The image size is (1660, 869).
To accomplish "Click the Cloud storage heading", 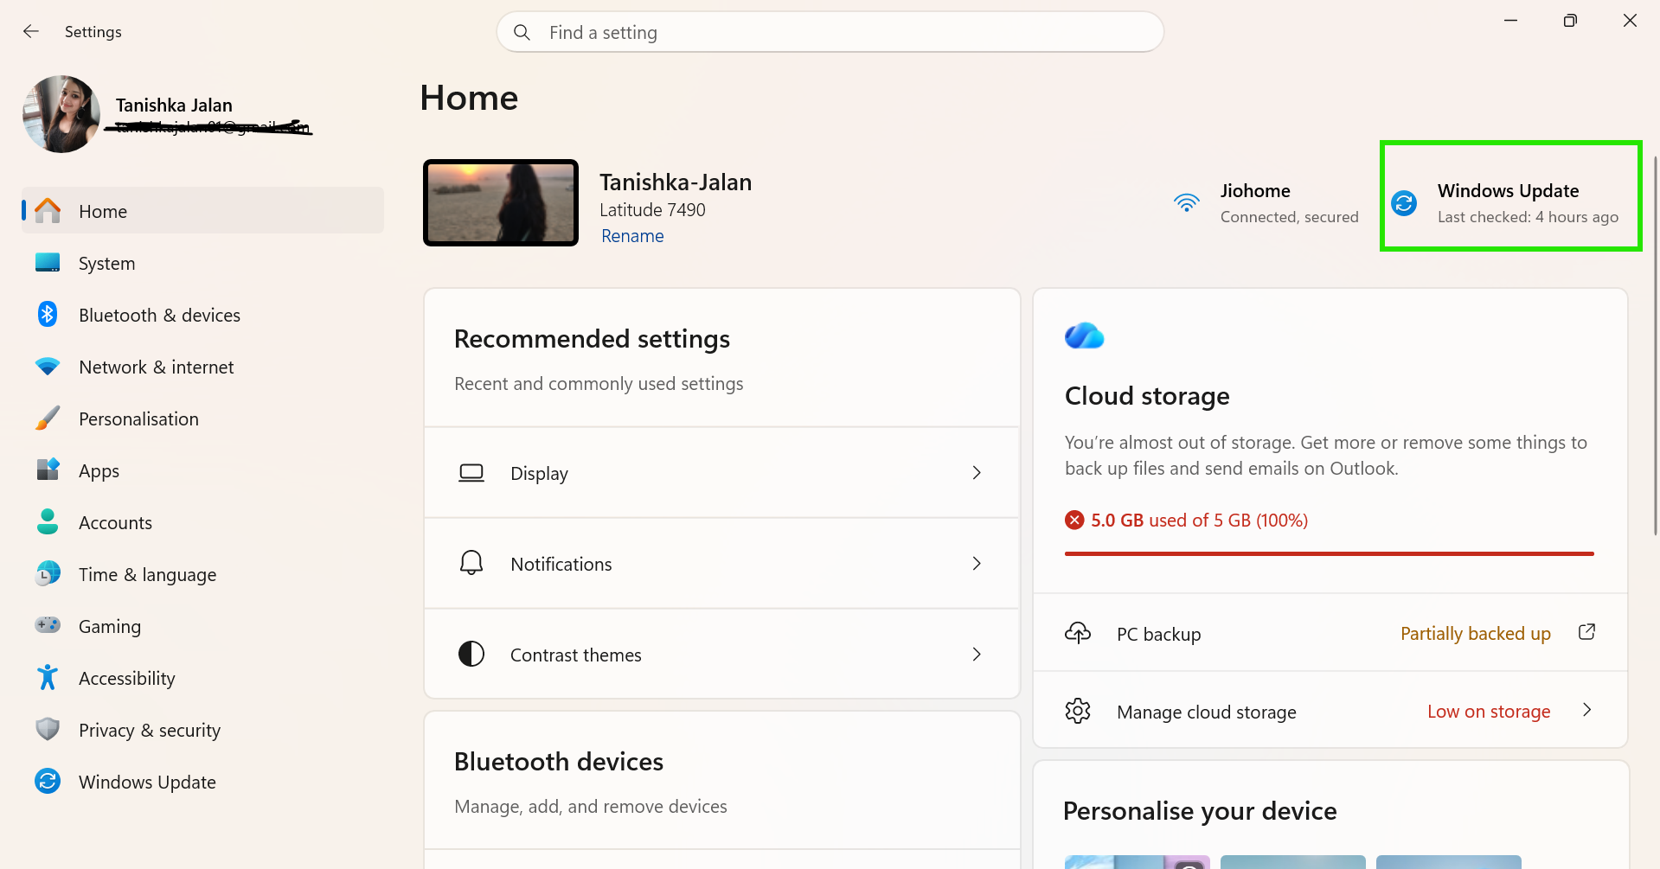I will click(1147, 396).
